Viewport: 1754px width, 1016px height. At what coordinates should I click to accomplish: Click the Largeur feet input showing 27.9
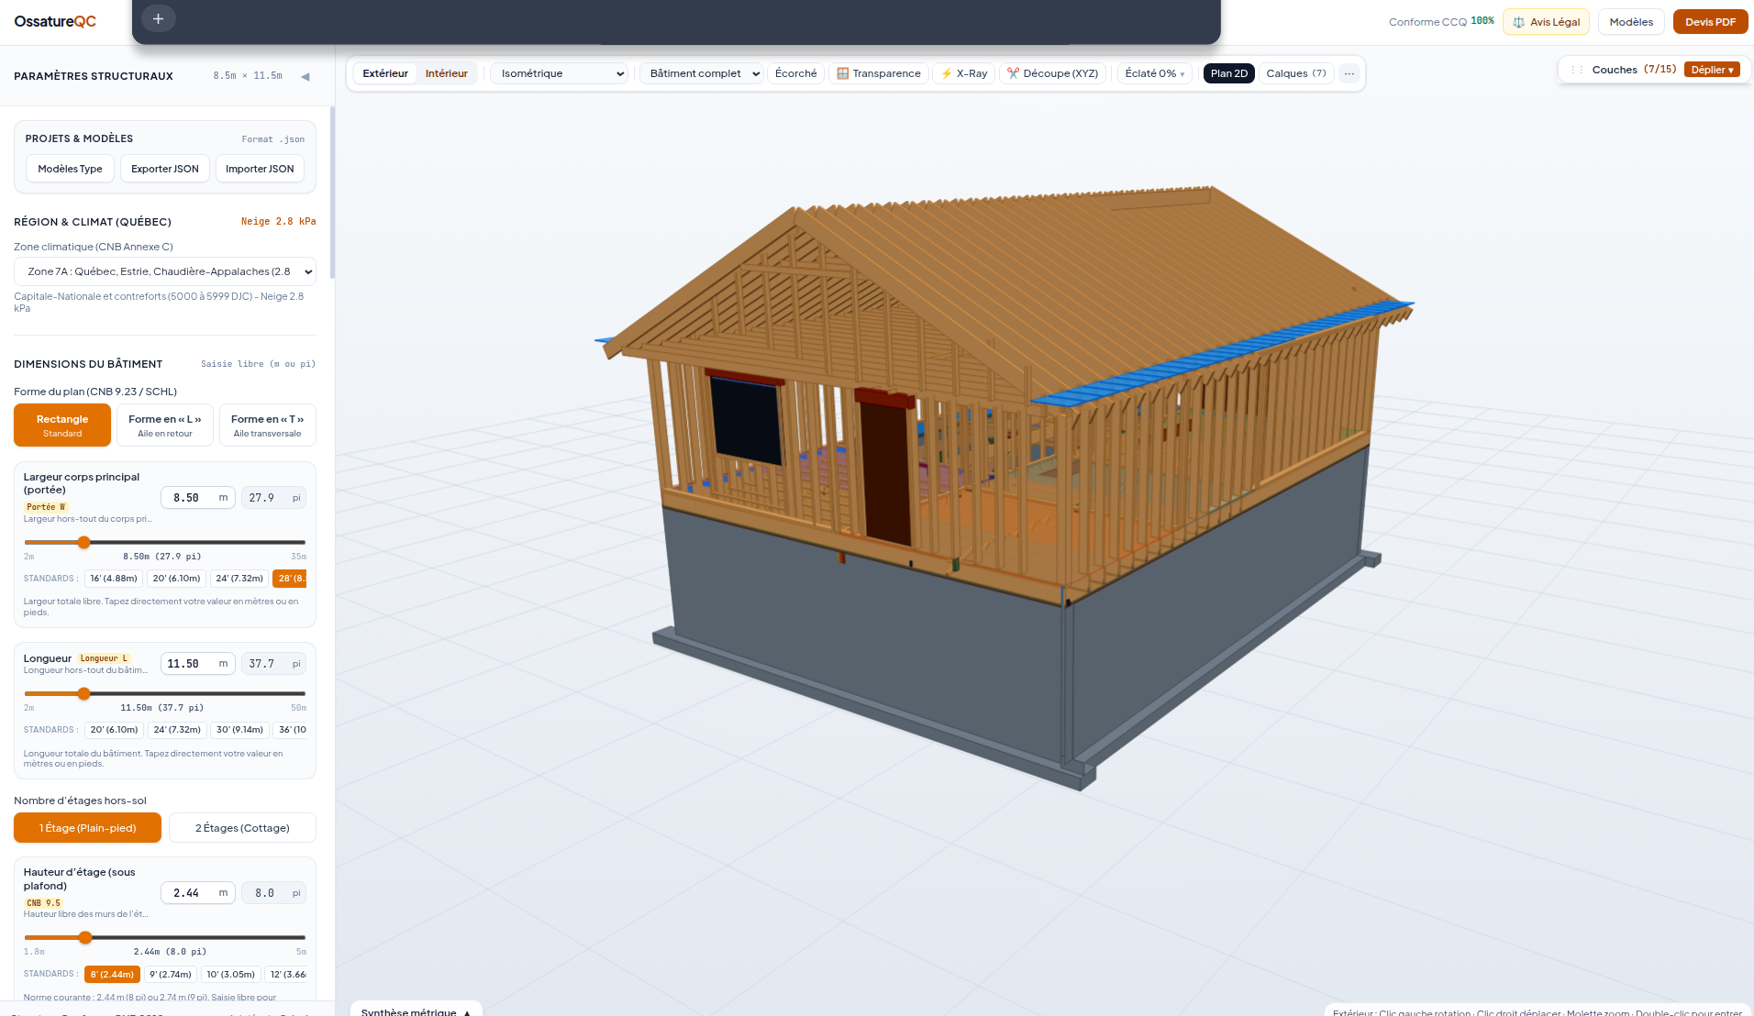coord(273,498)
